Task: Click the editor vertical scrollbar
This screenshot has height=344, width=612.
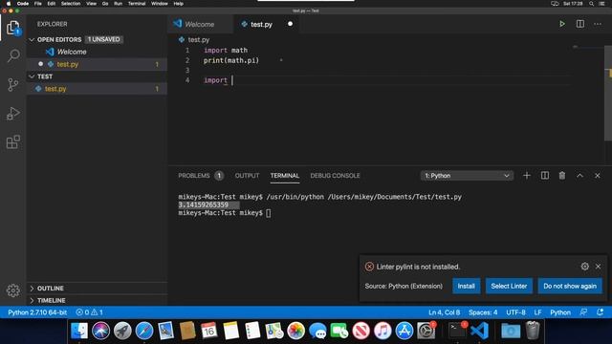Action: click(x=608, y=94)
